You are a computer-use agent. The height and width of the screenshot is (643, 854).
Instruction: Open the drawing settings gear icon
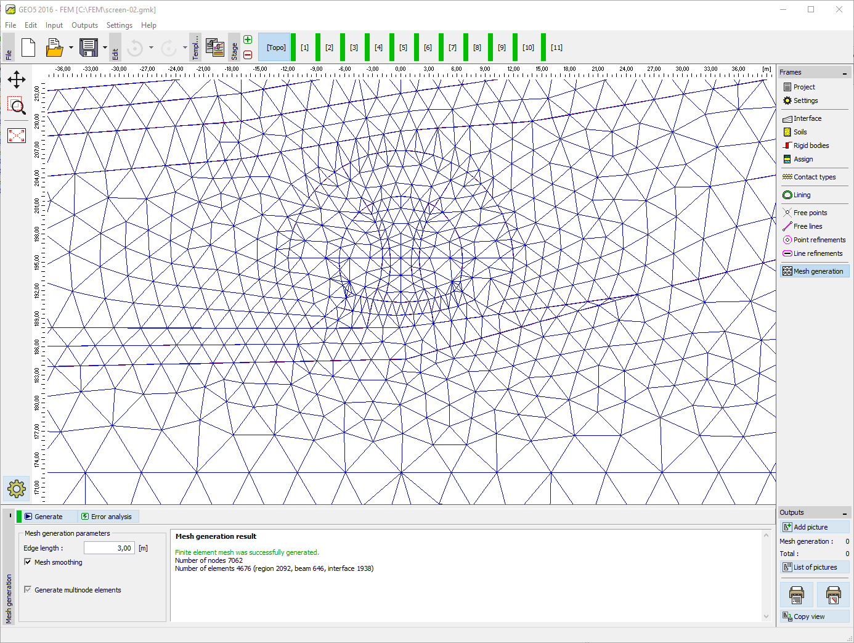click(x=17, y=489)
